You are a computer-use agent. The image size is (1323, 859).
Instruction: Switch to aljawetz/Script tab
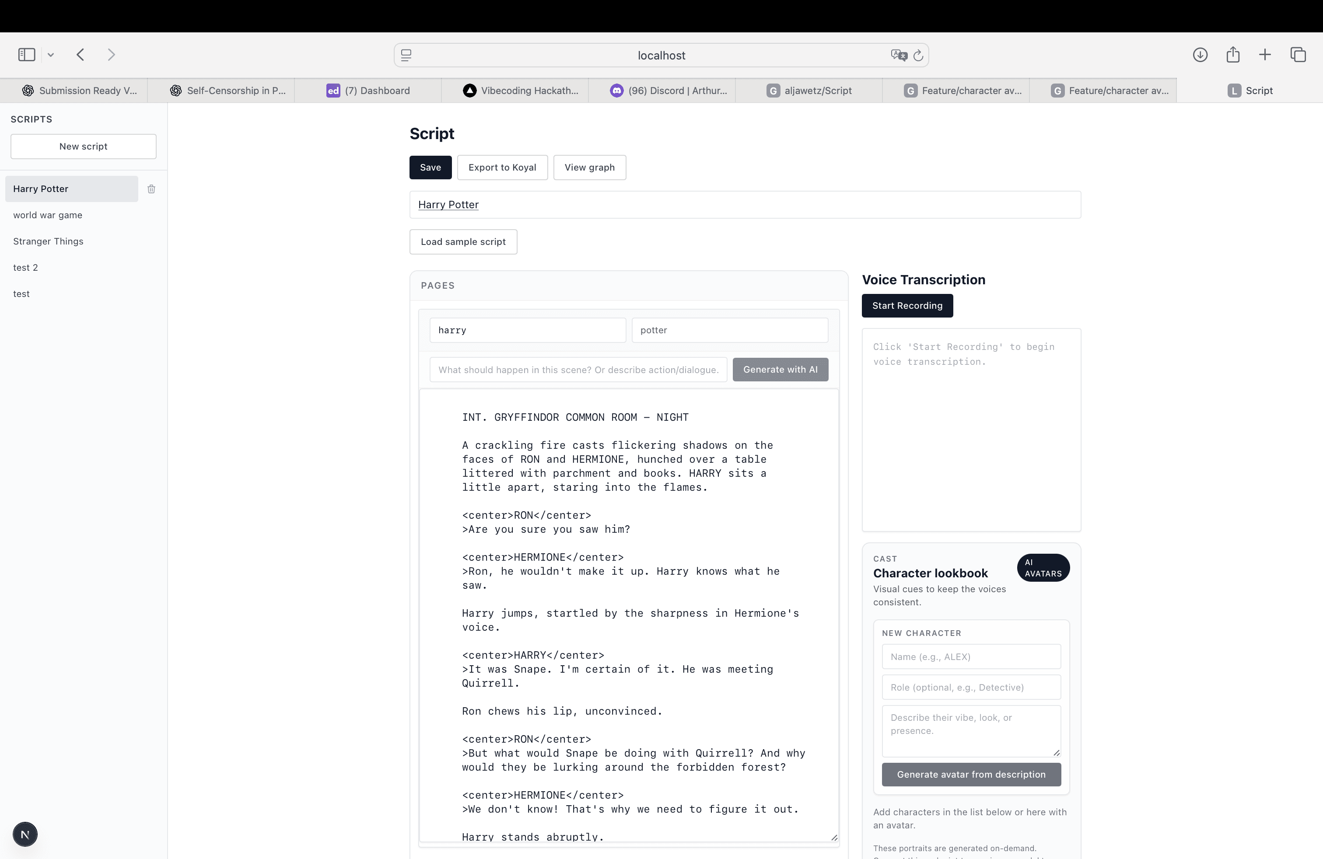(x=809, y=91)
